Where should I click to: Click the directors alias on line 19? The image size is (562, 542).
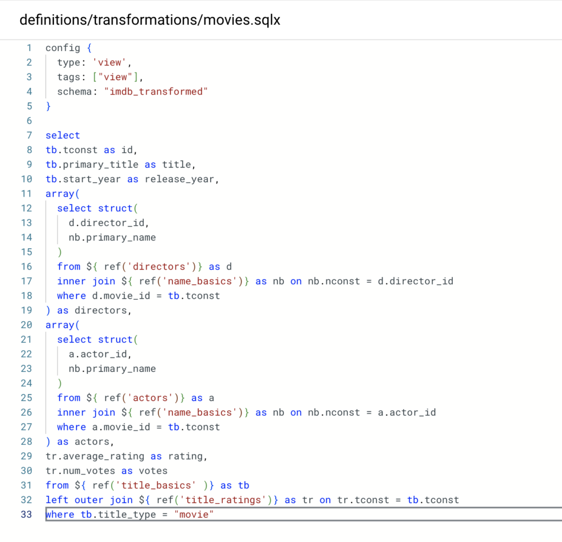pos(103,310)
